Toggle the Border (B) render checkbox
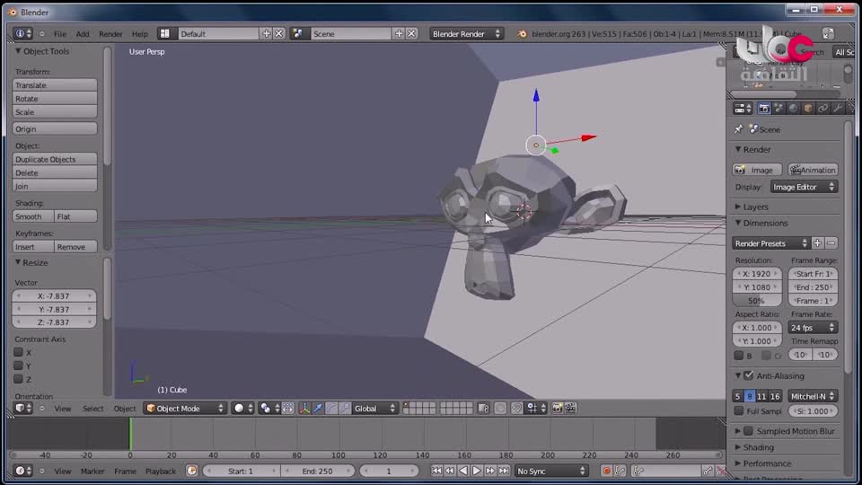Screen dimensions: 862x485 coord(739,356)
